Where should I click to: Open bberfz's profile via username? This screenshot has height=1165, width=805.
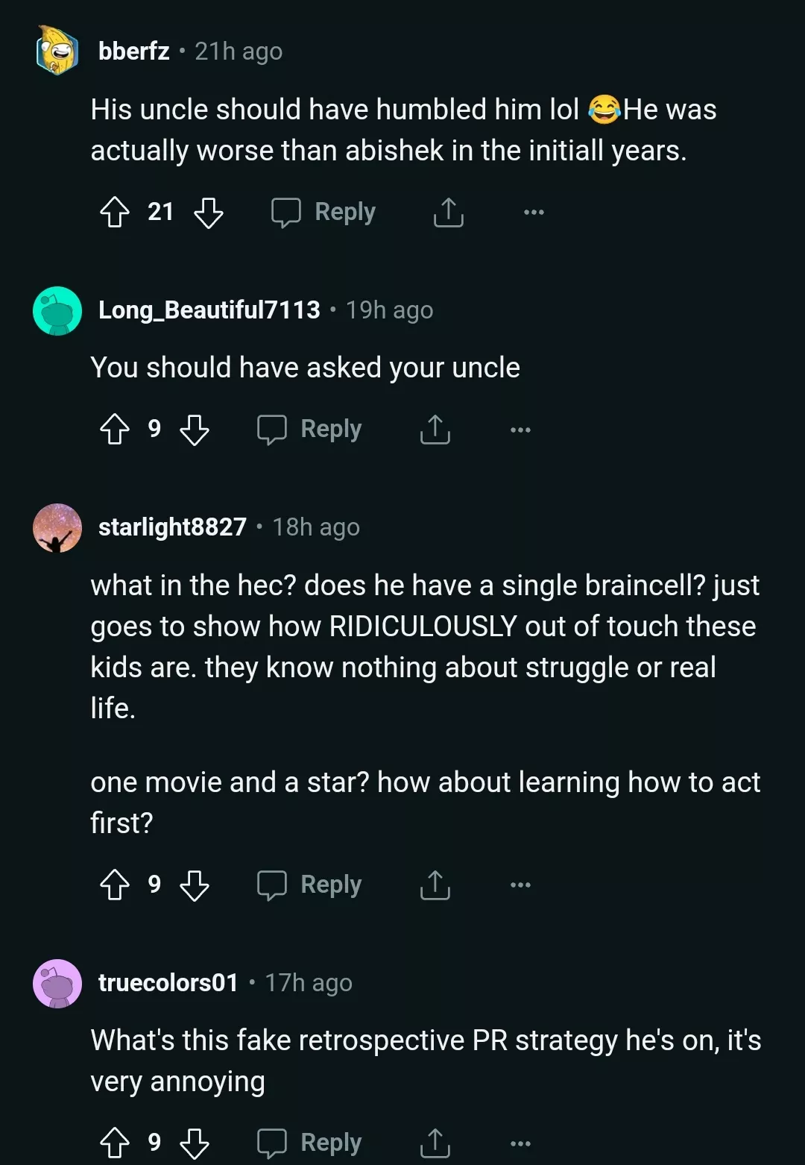point(134,51)
